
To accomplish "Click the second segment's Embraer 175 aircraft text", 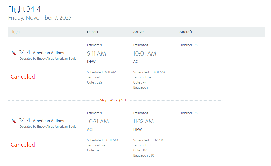I will 188,113.
